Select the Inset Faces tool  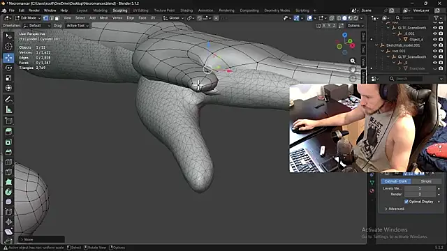(8, 142)
